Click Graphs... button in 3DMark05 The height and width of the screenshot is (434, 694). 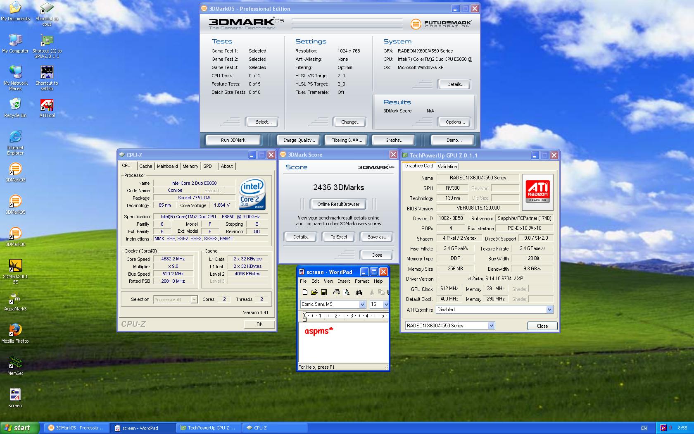(x=394, y=140)
